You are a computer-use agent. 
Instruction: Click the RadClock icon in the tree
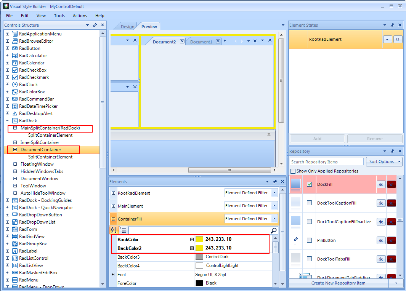tap(15, 85)
